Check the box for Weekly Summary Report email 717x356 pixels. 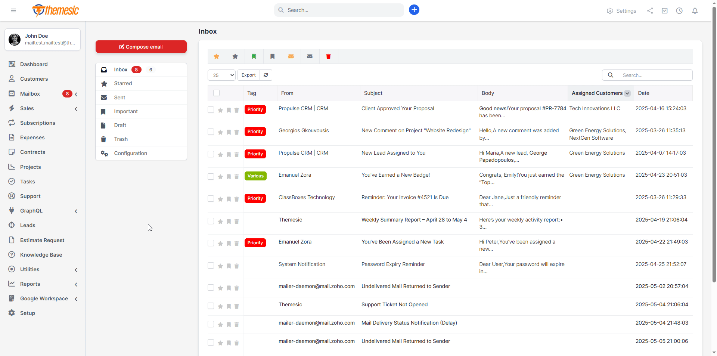(211, 221)
